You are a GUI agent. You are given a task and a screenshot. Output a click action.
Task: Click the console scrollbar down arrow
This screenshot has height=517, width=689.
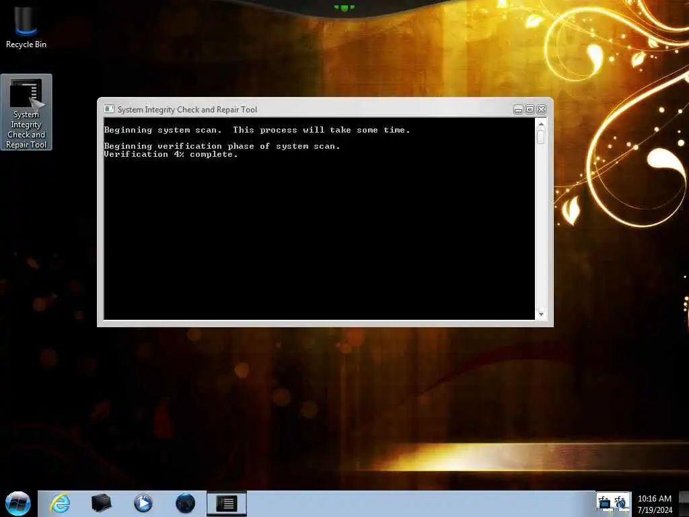tap(541, 314)
